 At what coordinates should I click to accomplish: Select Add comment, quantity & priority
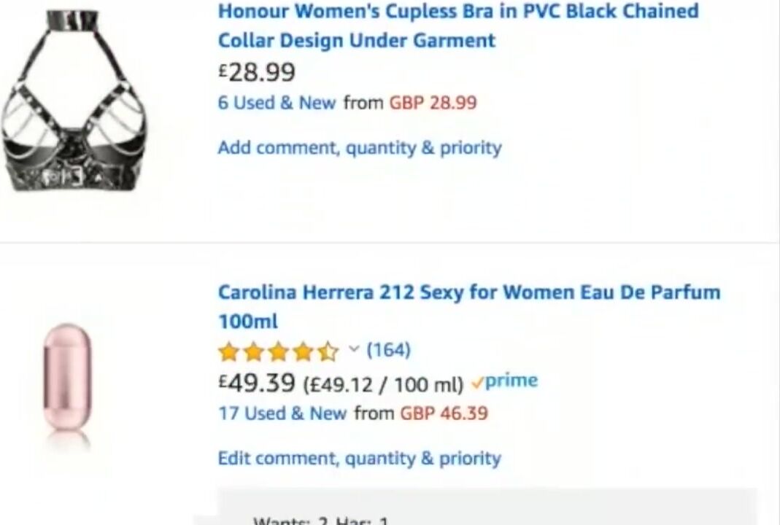(x=360, y=147)
